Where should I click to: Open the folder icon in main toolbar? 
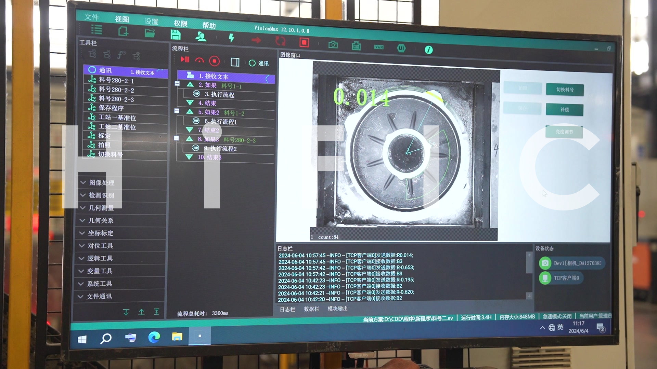coord(150,33)
